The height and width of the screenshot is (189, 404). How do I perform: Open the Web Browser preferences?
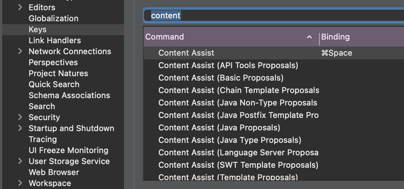click(x=54, y=172)
